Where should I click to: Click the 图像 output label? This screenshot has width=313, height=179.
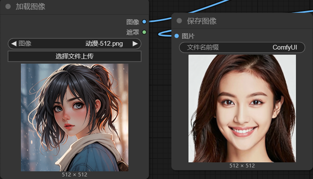pyautogui.click(x=133, y=22)
